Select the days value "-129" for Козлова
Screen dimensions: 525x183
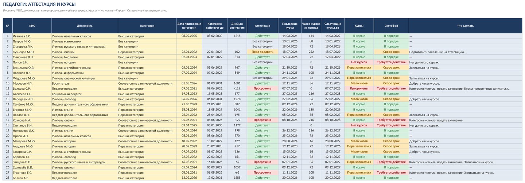pyautogui.click(x=237, y=120)
